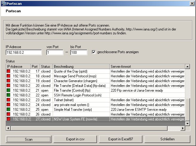Click the 'von Port' input field
This screenshot has height=146, width=196.
[55, 52]
